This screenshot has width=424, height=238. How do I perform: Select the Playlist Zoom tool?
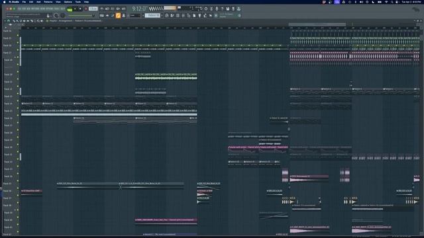(38, 21)
